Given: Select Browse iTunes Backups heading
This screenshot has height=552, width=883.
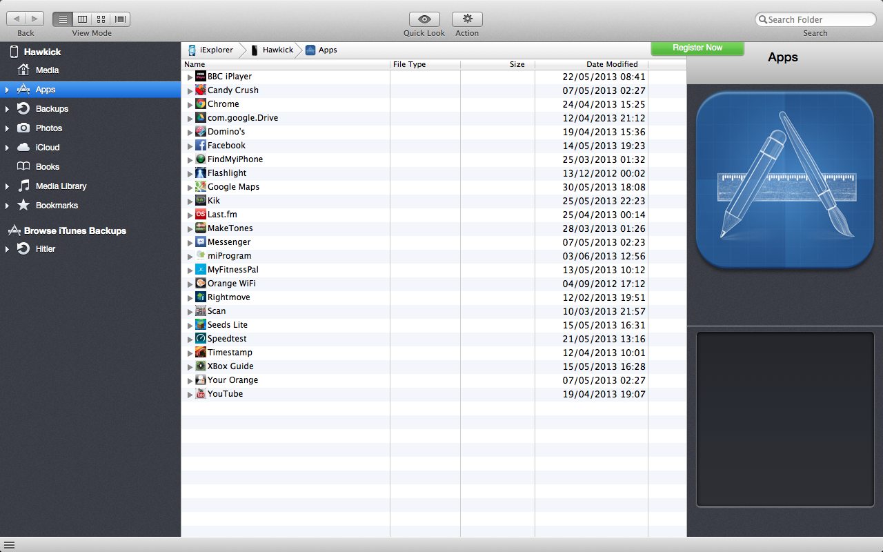Looking at the screenshot, I should click(75, 230).
